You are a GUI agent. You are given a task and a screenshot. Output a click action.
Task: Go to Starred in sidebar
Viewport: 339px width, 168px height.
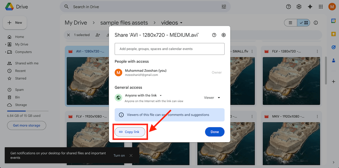[x=21, y=78]
